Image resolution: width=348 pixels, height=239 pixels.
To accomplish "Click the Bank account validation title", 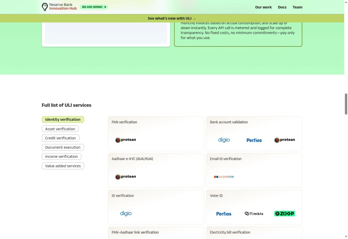I will tap(229, 122).
